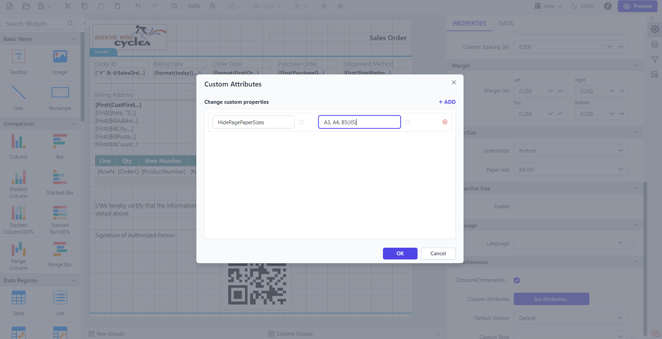Screen dimensions: 662x339
Task: Select the TextBox widget
Action: 18,62
